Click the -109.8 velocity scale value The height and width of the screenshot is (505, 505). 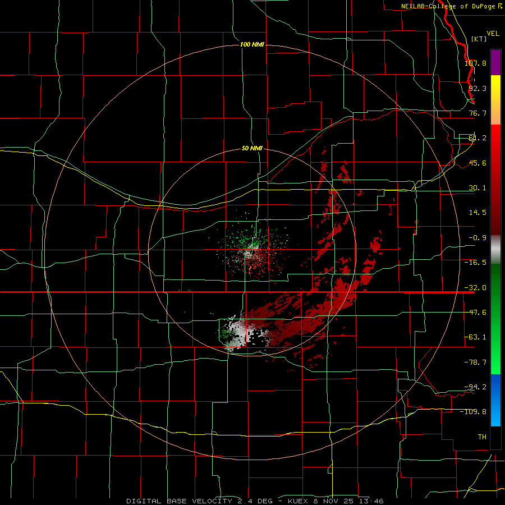473,412
